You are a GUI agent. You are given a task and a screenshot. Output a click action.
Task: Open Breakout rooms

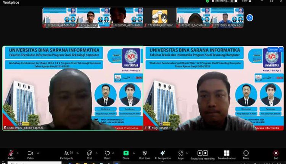227,155
